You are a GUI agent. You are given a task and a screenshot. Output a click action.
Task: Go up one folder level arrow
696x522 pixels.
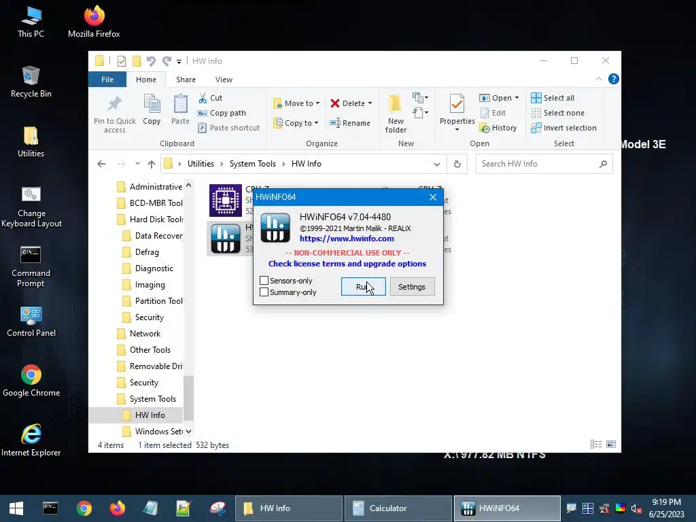pos(152,164)
